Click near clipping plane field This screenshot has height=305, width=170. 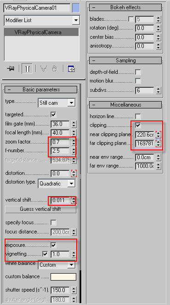[x=145, y=135]
